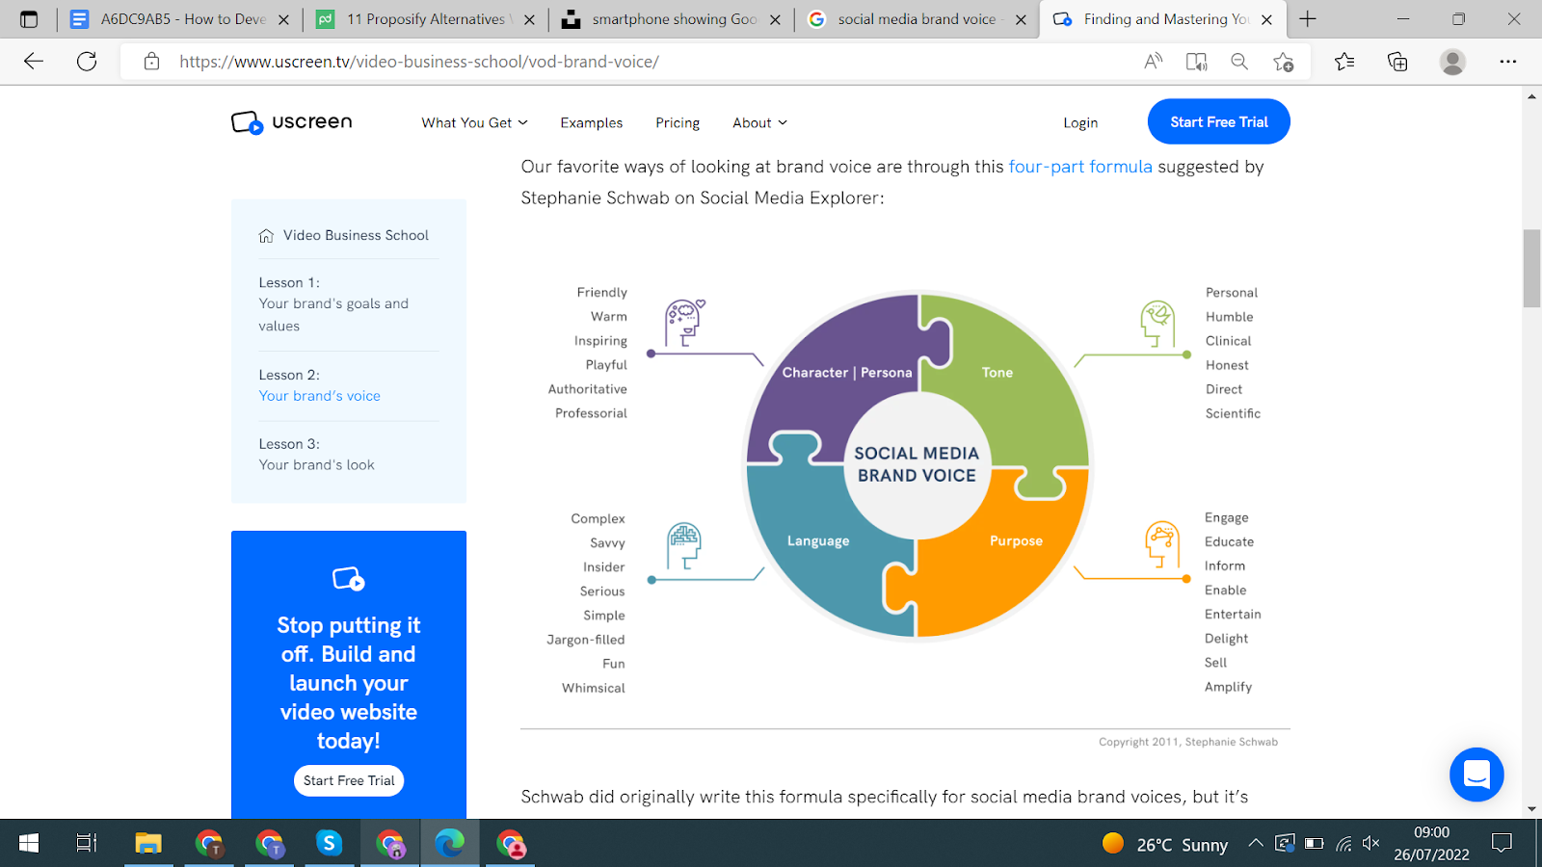Open Skype from the taskbar
Viewport: 1542px width, 867px height.
point(329,844)
